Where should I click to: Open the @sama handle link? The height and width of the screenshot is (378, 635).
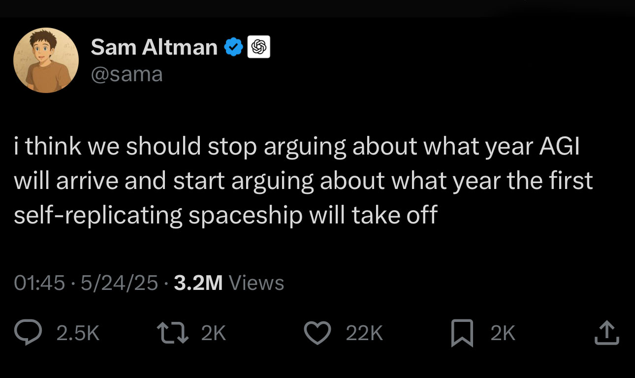[x=127, y=74]
